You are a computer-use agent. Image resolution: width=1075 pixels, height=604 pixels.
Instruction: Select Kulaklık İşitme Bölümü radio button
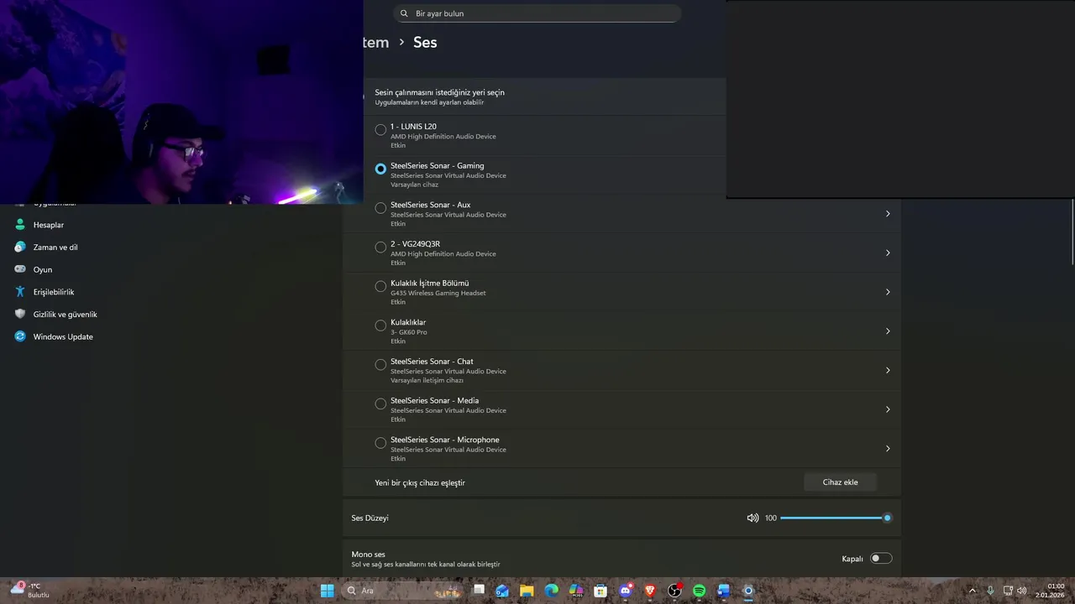pyautogui.click(x=380, y=286)
